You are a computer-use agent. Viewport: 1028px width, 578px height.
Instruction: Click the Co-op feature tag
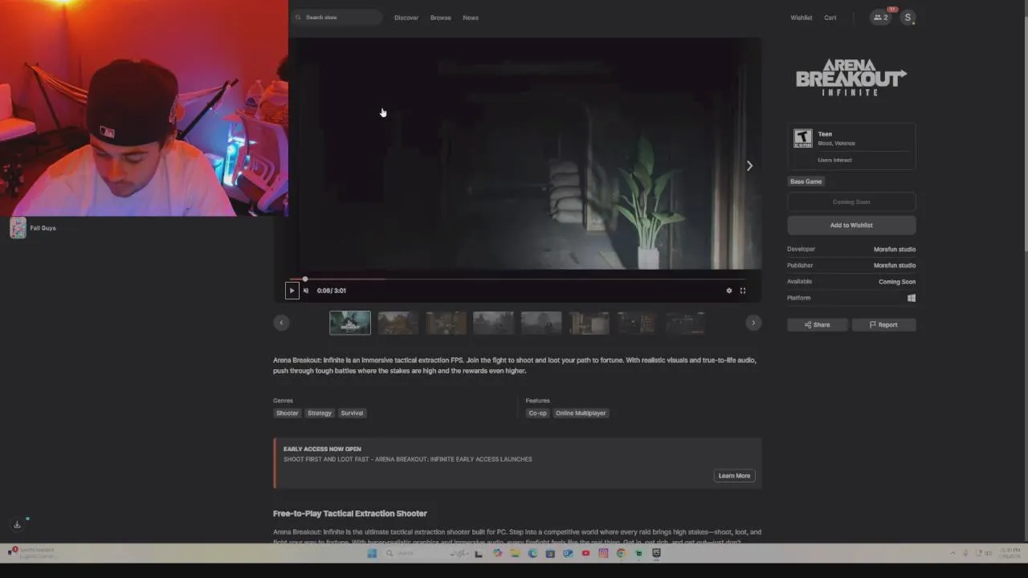coord(537,413)
